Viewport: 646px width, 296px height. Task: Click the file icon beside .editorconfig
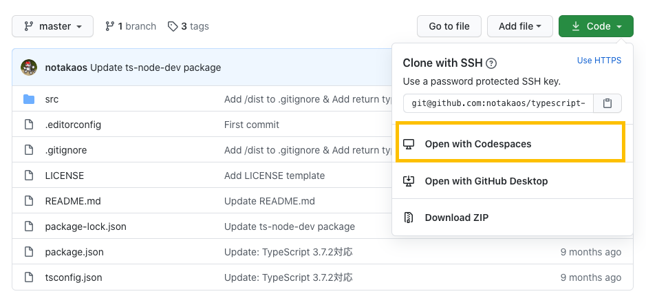pos(29,125)
